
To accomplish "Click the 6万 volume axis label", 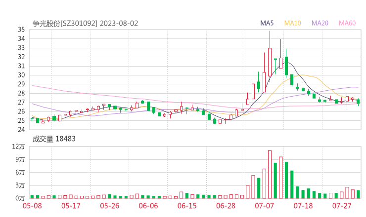I will coord(20,173).
